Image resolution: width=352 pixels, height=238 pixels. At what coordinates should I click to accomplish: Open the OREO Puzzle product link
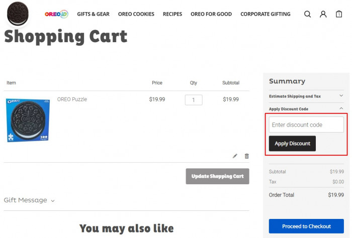click(72, 99)
